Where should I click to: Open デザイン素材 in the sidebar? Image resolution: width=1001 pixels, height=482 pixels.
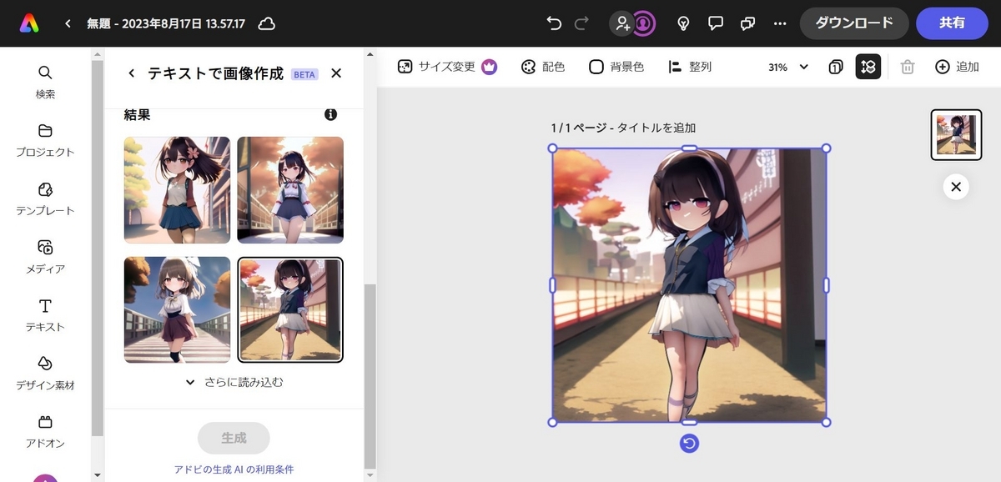(x=45, y=374)
